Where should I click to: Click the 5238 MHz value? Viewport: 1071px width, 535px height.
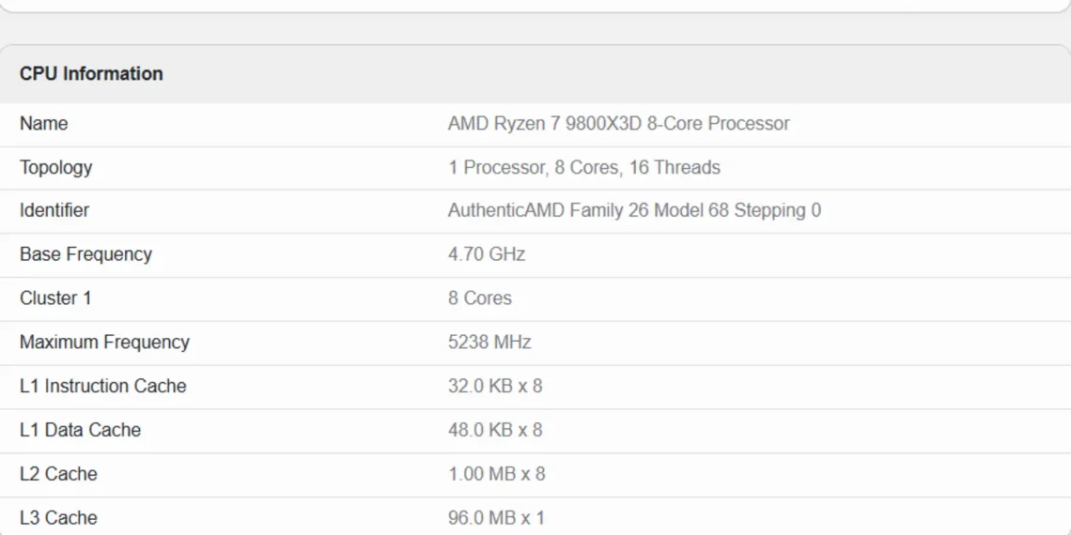(489, 342)
